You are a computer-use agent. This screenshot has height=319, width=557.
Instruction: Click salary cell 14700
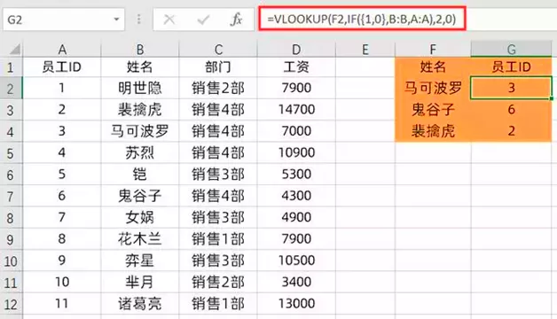pyautogui.click(x=296, y=110)
